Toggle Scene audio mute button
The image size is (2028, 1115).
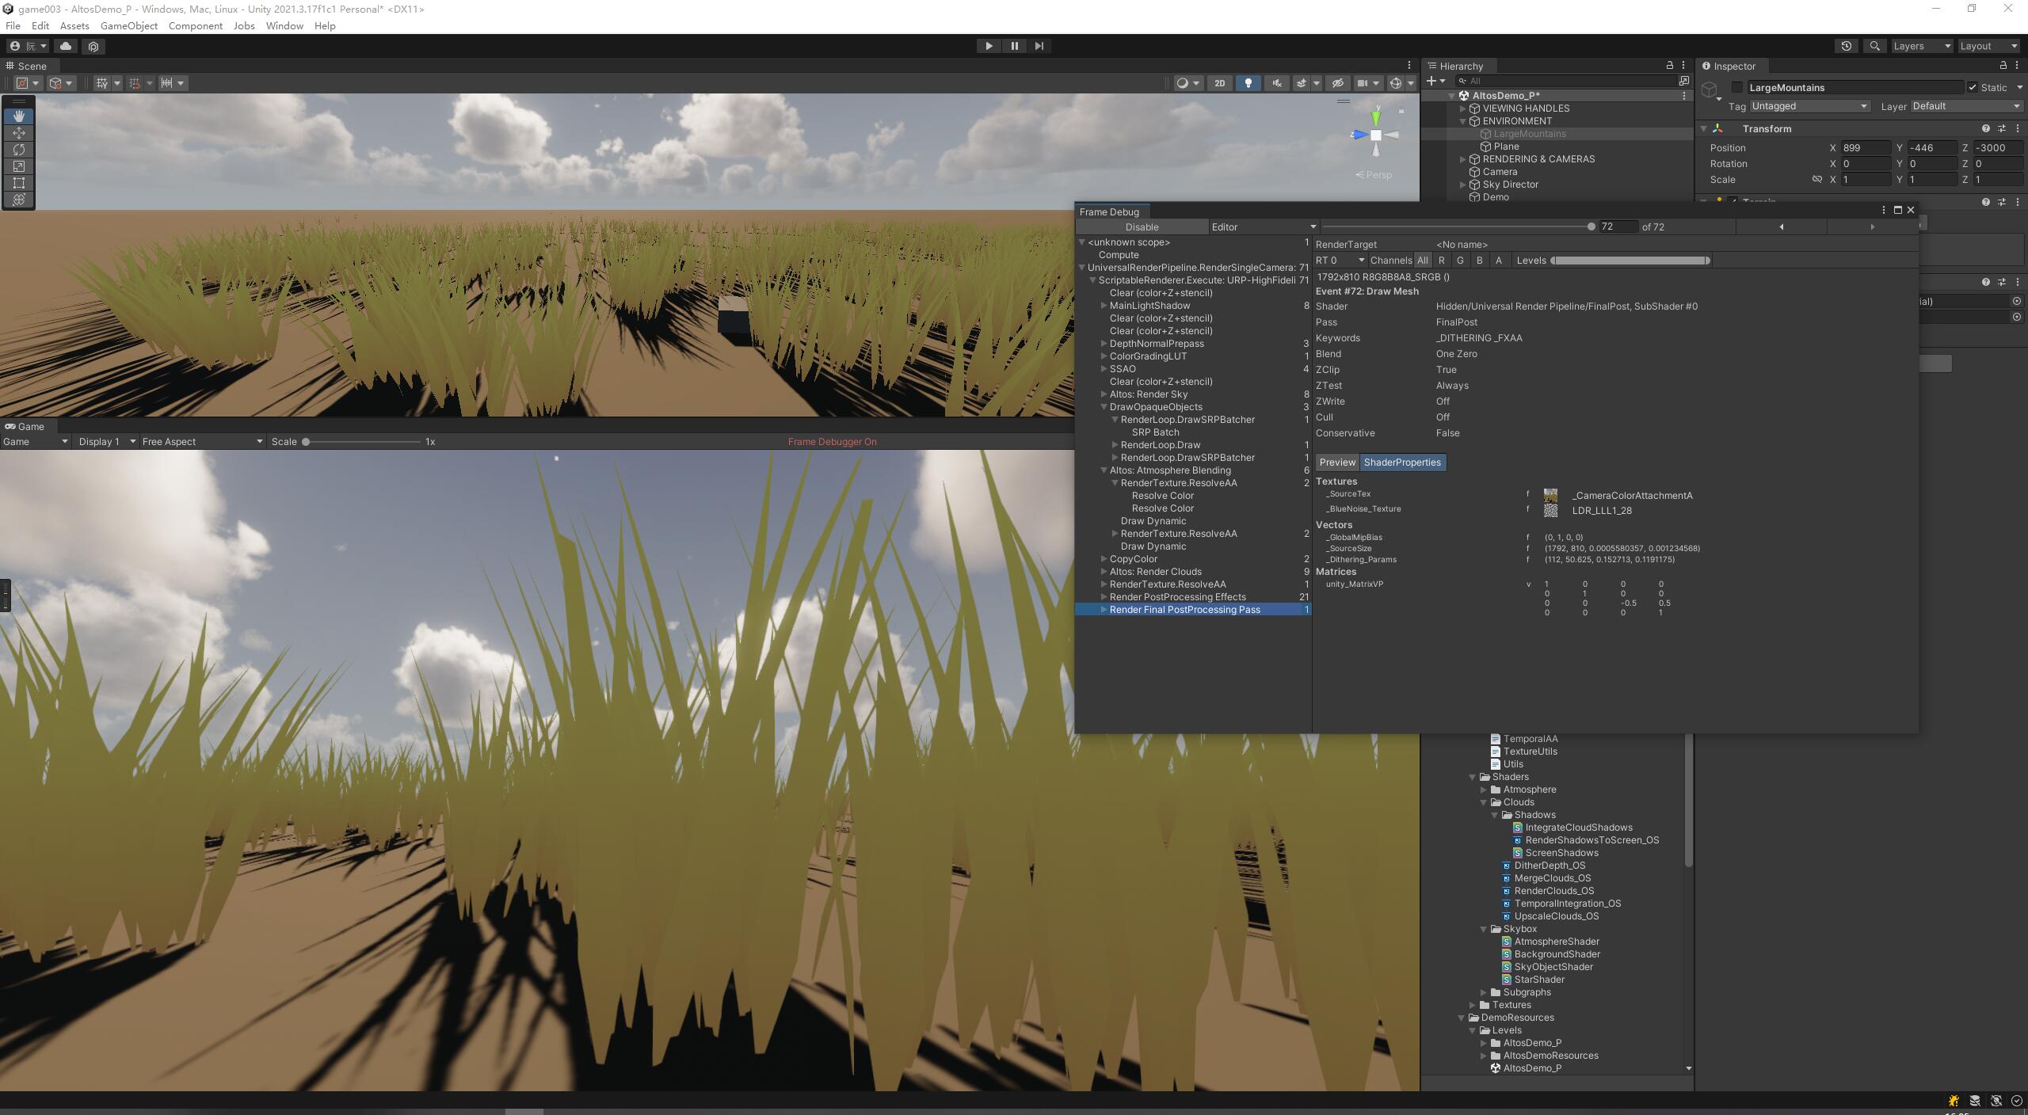coord(1277,83)
